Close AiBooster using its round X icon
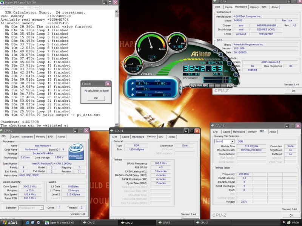The height and width of the screenshot is (226, 302). 233,69
